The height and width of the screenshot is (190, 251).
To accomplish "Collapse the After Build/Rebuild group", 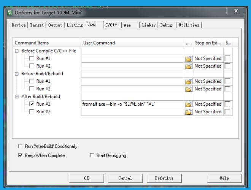I will point(17,97).
